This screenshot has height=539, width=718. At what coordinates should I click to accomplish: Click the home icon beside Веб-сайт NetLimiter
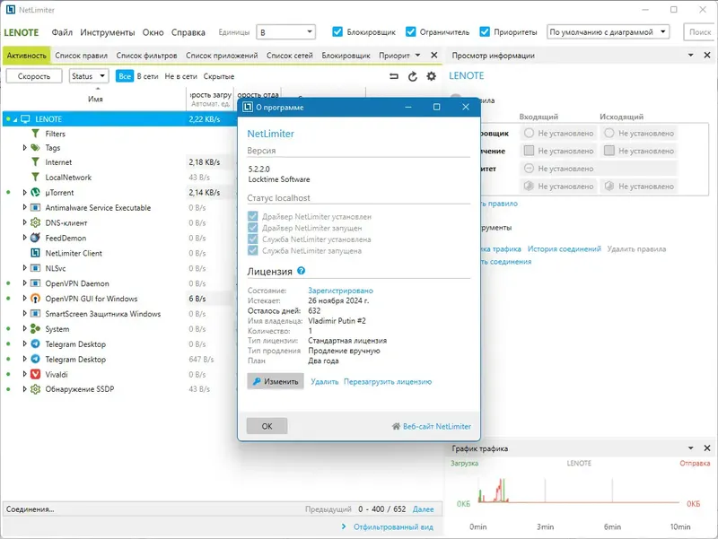pyautogui.click(x=396, y=426)
